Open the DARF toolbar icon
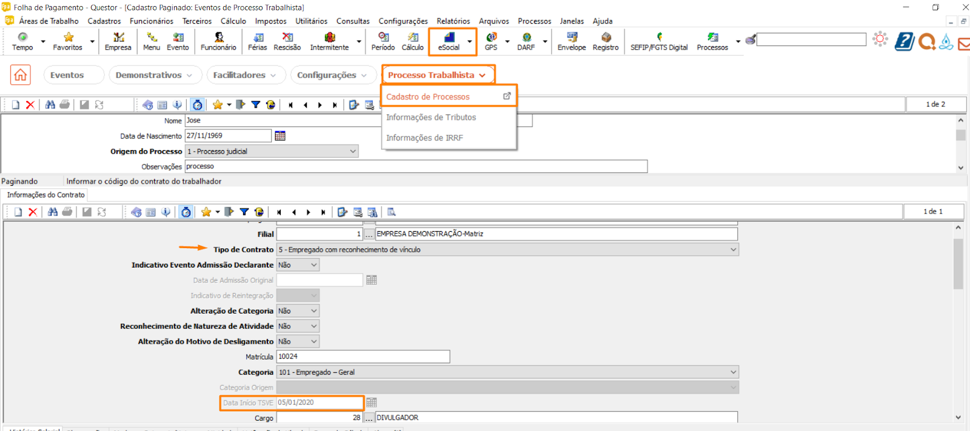 (x=526, y=41)
